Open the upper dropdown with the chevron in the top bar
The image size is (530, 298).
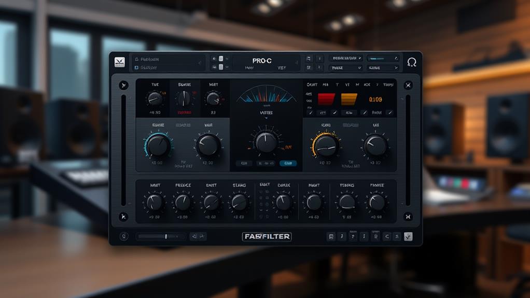[x=346, y=58]
